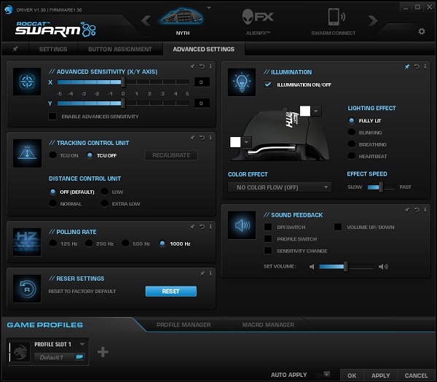
Task: Open top logo color dropdown arrow
Action: click(316, 111)
